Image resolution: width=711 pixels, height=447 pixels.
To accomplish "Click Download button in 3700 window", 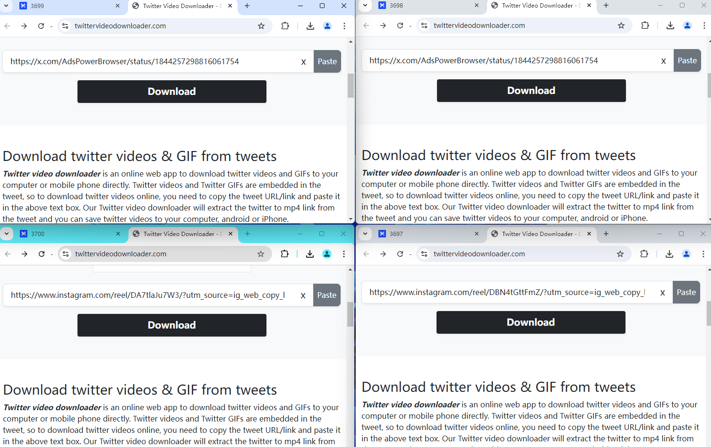I will (x=172, y=325).
